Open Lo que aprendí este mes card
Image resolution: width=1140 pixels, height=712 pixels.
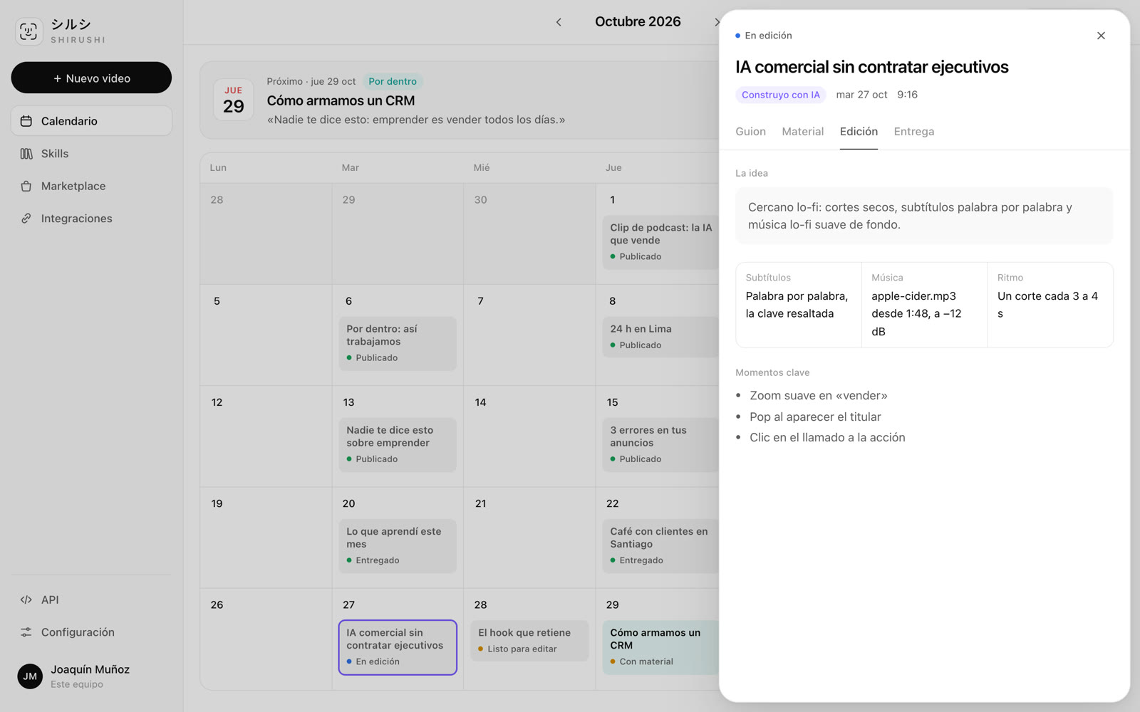pos(398,545)
